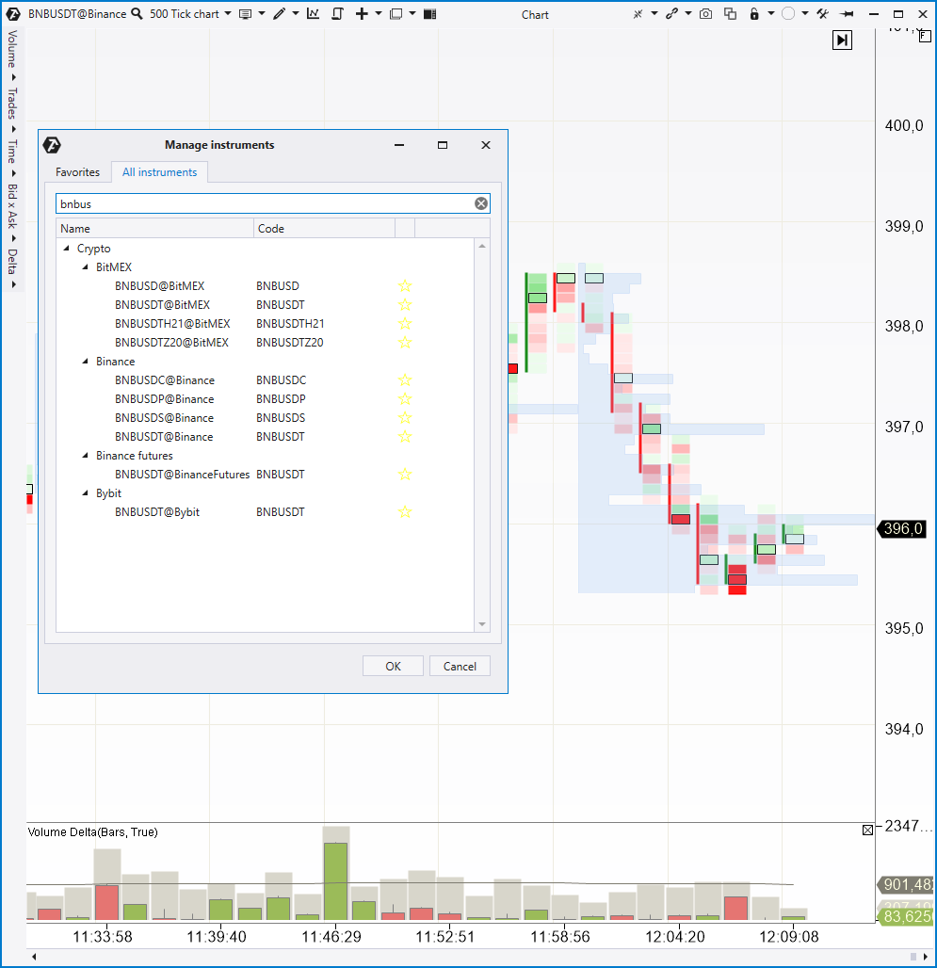937x968 pixels.
Task: Take a chart screenshot with camera icon
Action: (705, 13)
